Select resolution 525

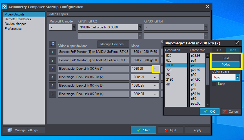pyautogui.click(x=176, y=56)
